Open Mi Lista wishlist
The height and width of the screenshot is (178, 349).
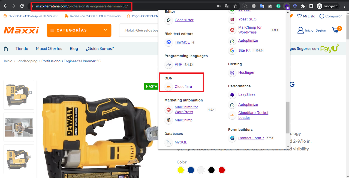[x=306, y=16]
